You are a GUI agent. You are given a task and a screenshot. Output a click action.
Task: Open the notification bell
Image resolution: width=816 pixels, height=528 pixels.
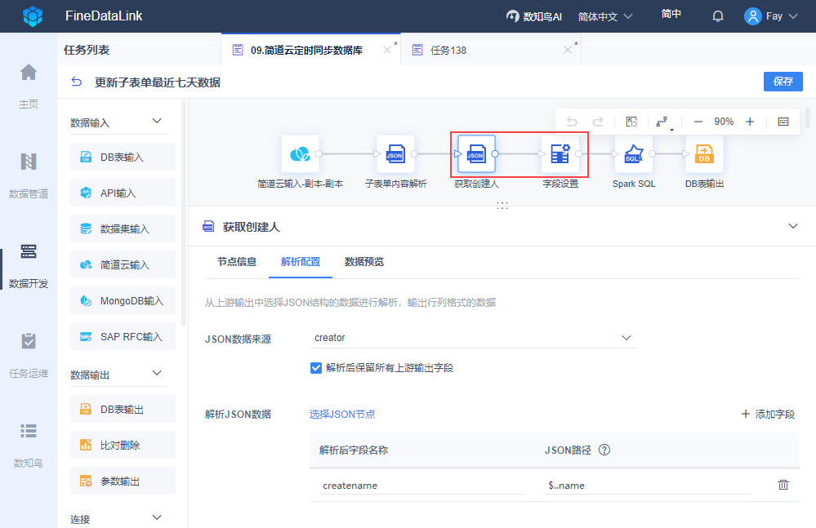718,16
